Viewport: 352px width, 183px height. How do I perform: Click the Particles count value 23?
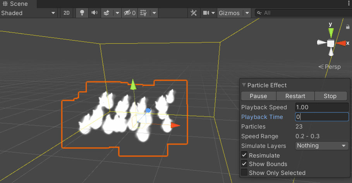[299, 127]
